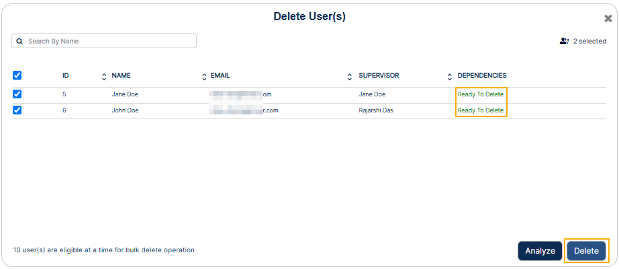The width and height of the screenshot is (619, 269).
Task: Click the name 'John Doe'
Action: point(125,110)
